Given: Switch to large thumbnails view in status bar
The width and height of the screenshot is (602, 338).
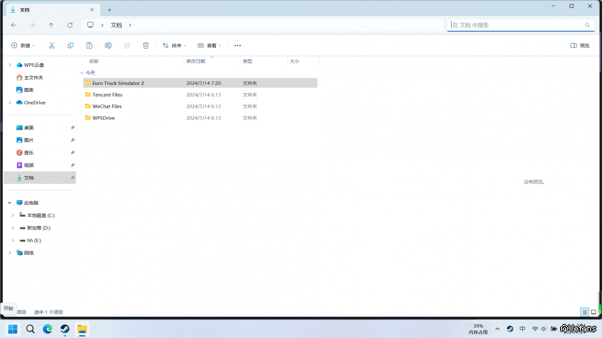Looking at the screenshot, I should pyautogui.click(x=594, y=312).
